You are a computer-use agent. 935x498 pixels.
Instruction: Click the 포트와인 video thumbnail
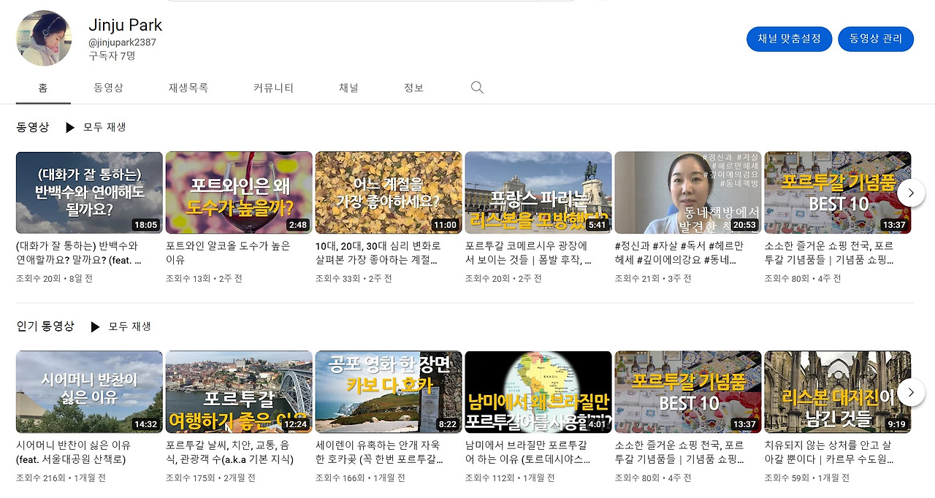pos(238,193)
